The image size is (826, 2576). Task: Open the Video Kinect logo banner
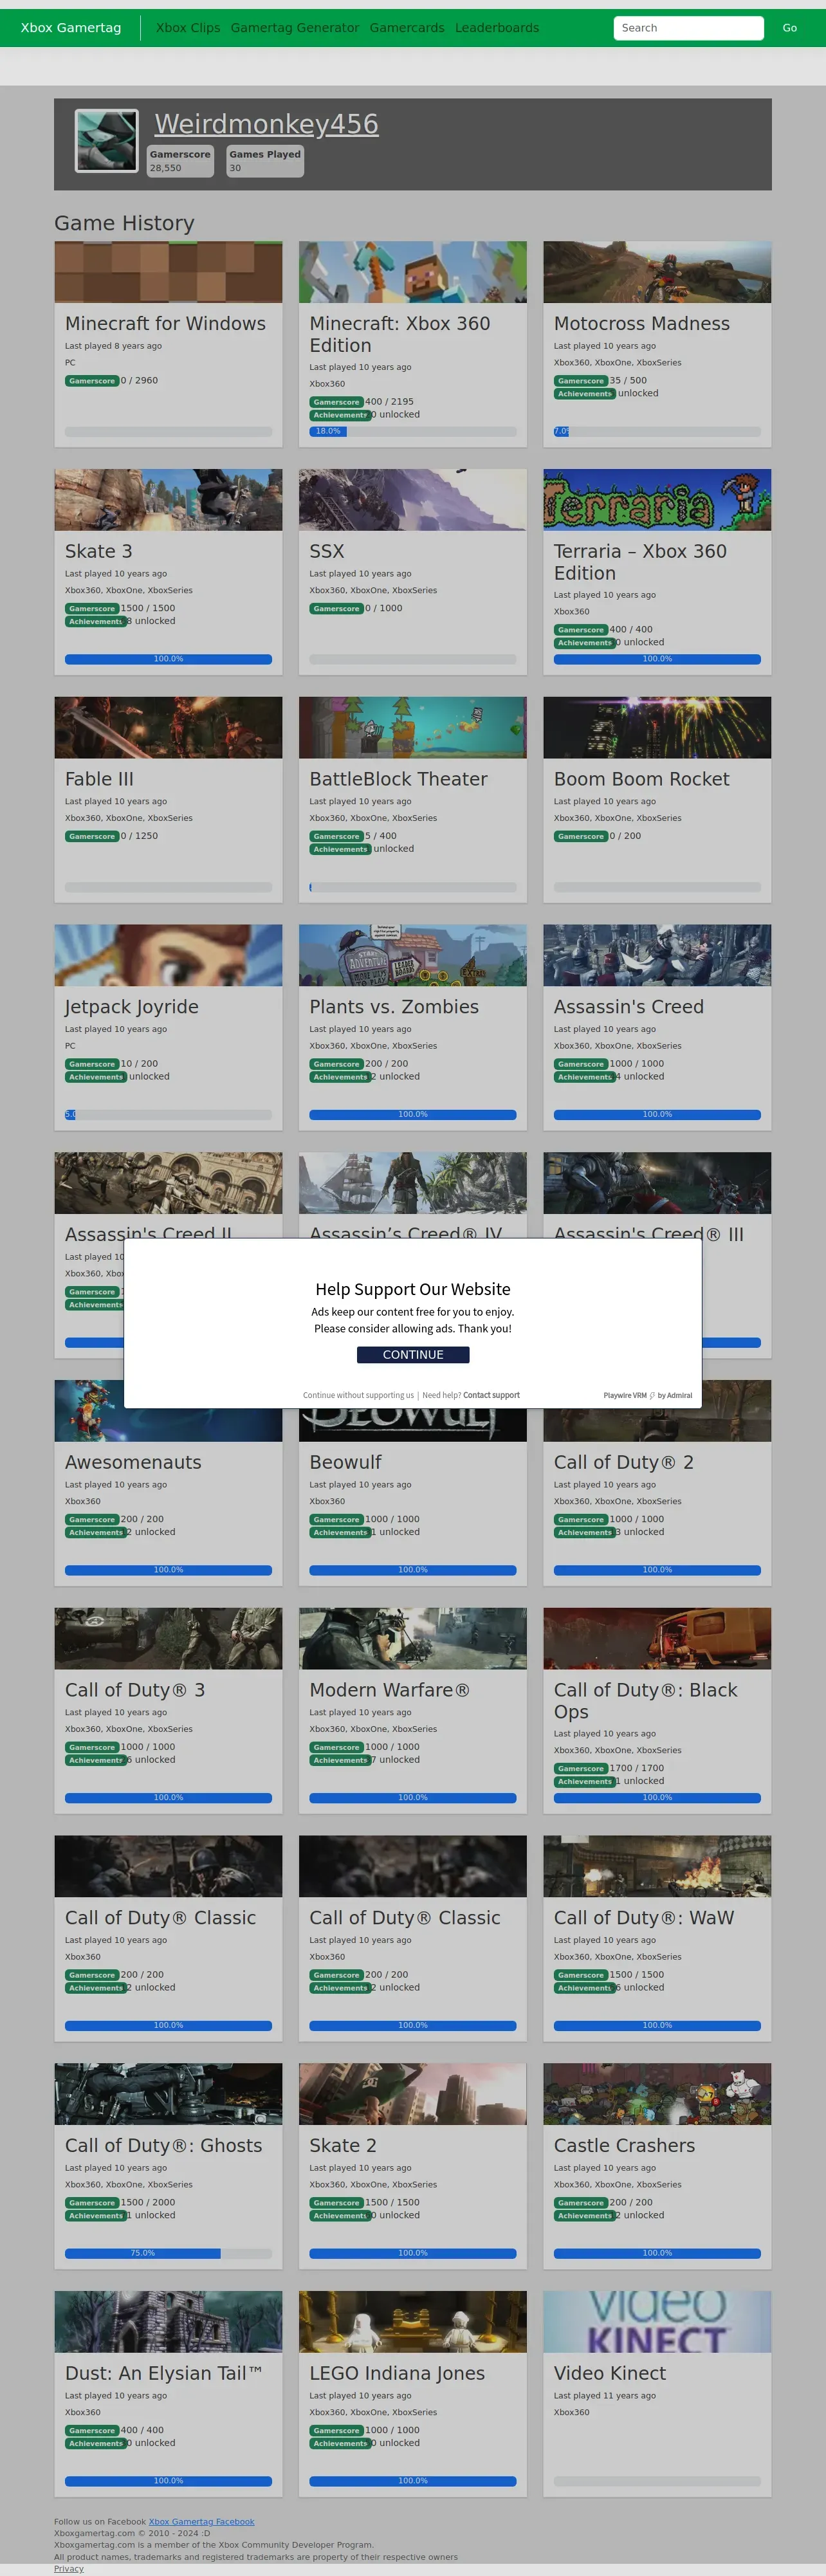pos(657,2323)
